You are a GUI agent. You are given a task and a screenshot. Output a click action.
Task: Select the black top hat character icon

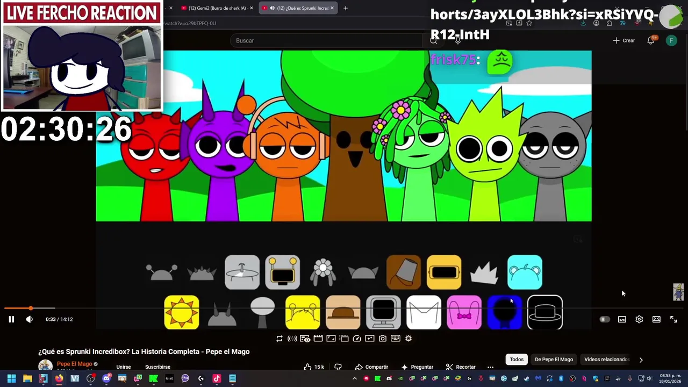[x=545, y=312]
